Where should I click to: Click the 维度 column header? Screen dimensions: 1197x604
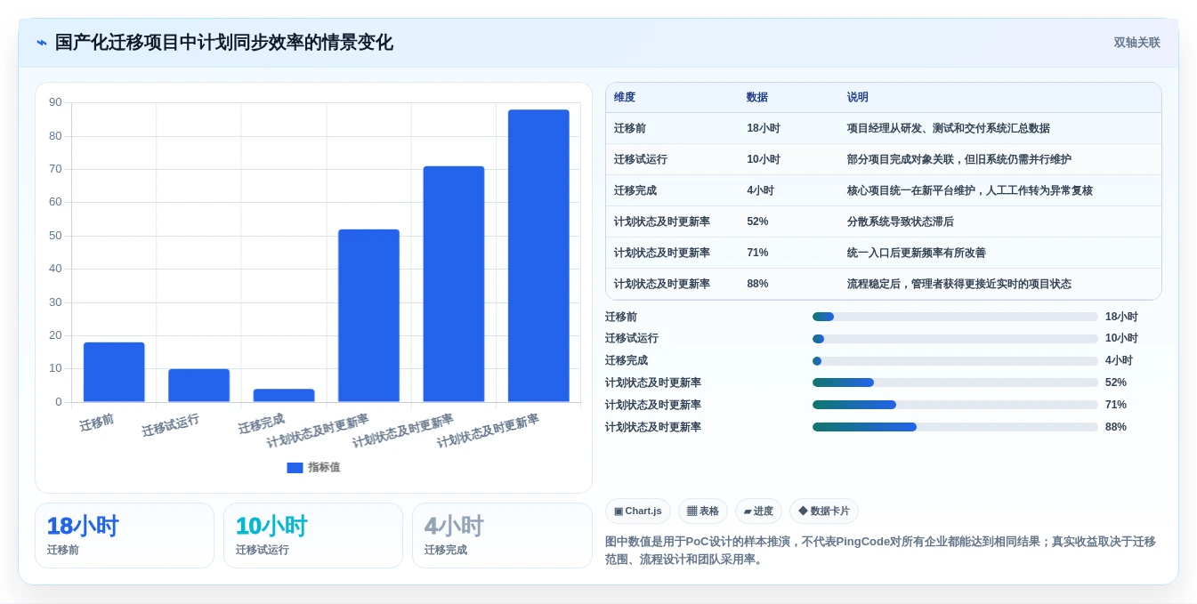click(x=625, y=97)
